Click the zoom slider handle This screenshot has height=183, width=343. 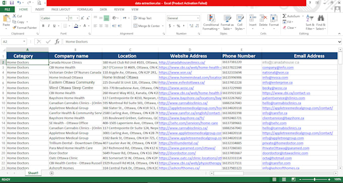(x=314, y=179)
